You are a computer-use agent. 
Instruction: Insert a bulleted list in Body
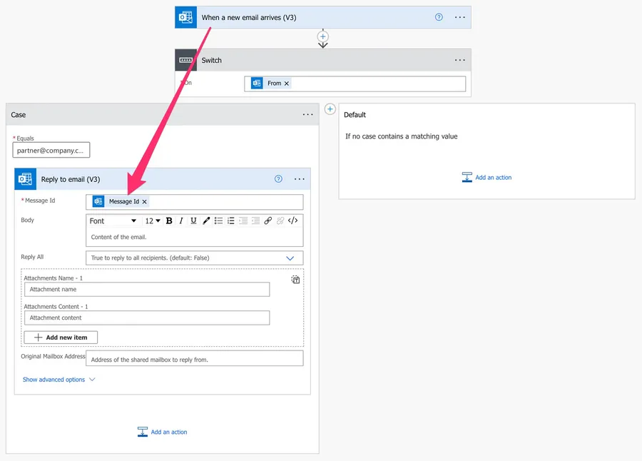(218, 221)
